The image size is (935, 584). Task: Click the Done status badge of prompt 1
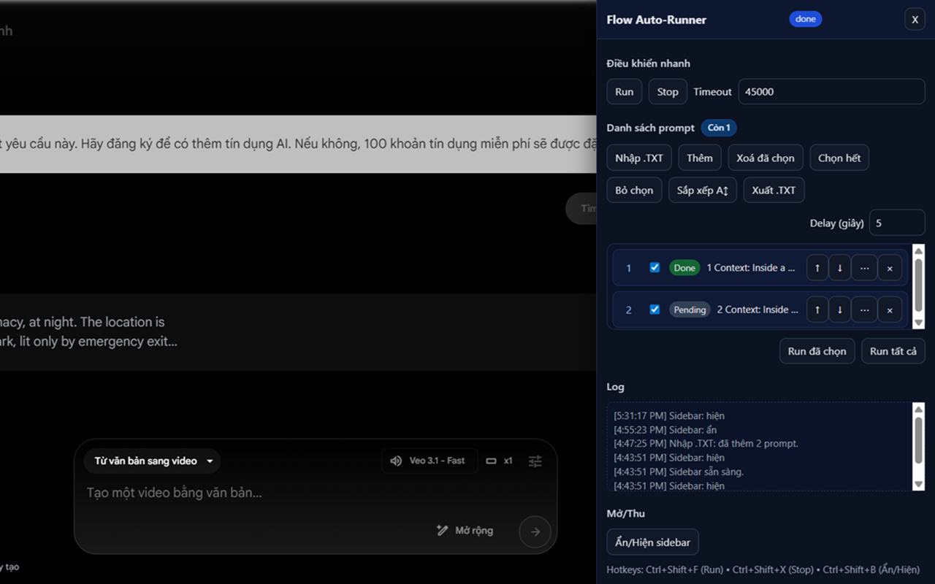tap(684, 268)
